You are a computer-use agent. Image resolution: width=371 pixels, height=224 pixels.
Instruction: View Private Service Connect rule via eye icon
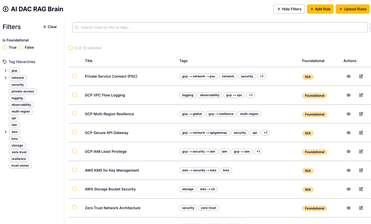click(x=348, y=76)
